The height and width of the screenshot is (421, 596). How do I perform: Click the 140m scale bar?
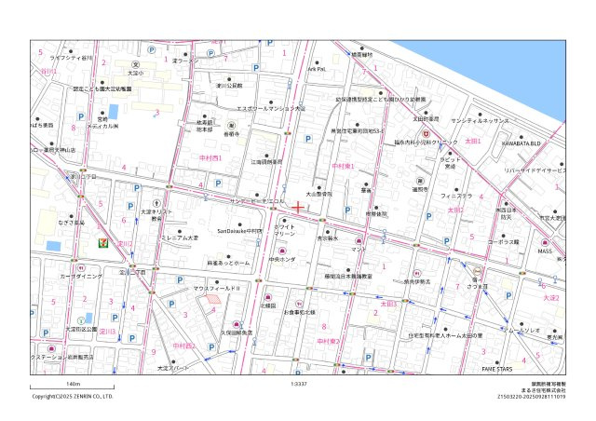click(72, 387)
